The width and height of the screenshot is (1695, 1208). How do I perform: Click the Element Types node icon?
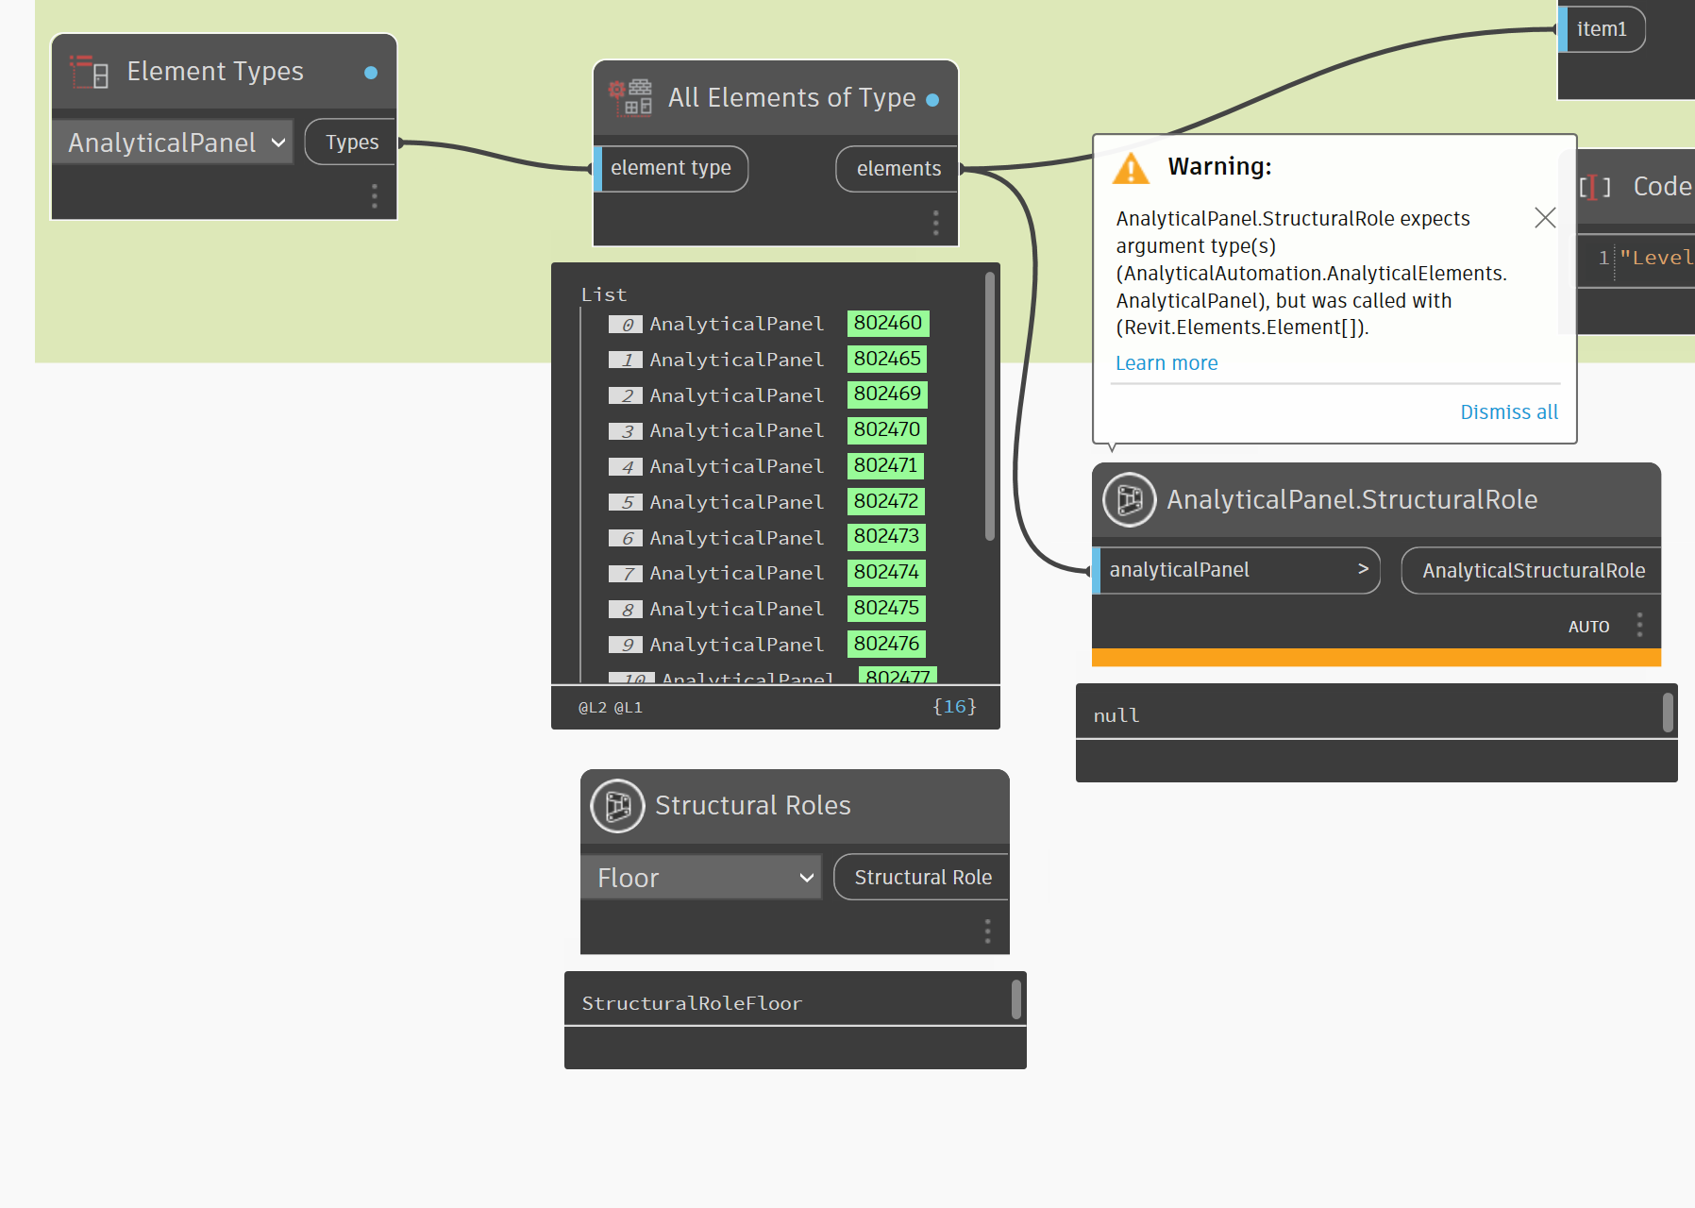(88, 71)
